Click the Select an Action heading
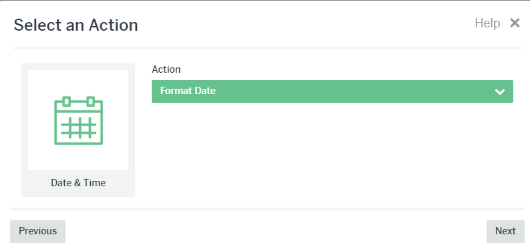 tap(76, 25)
